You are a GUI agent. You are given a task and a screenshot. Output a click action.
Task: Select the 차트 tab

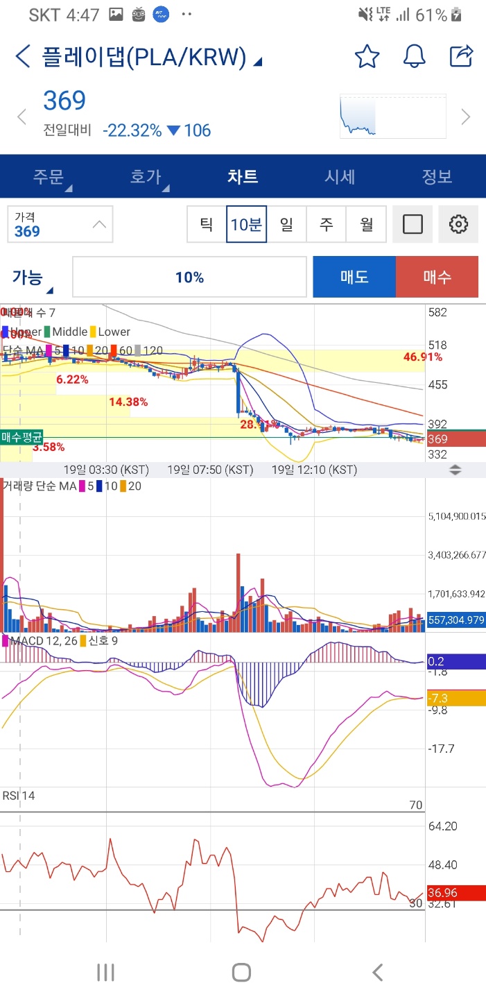click(243, 176)
